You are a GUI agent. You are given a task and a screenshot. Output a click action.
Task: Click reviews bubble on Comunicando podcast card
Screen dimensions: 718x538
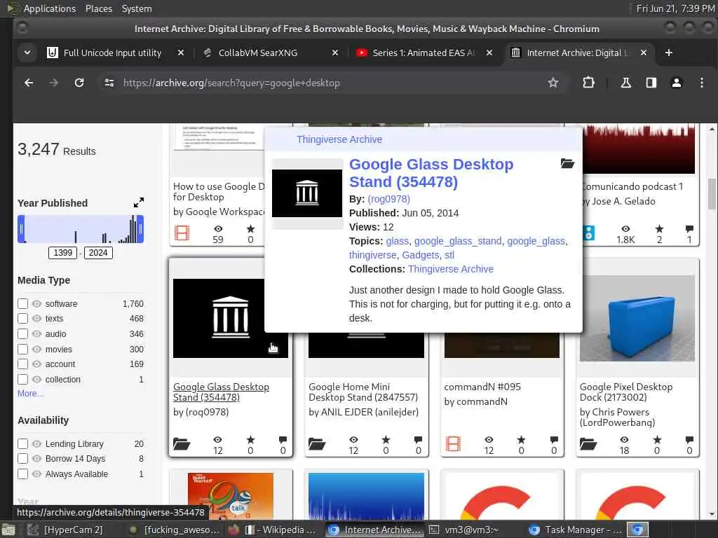pyautogui.click(x=690, y=228)
